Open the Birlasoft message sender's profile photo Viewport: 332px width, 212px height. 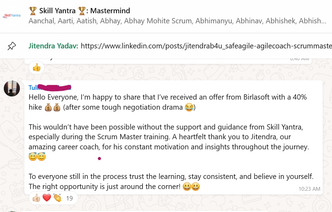click(11, 88)
